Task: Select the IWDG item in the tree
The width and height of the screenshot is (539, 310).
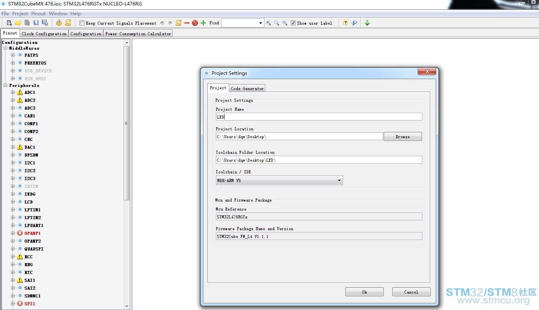Action: [30, 194]
